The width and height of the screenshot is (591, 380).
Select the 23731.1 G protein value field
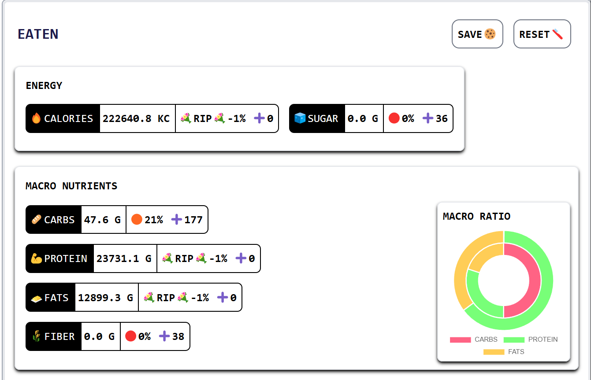point(125,258)
